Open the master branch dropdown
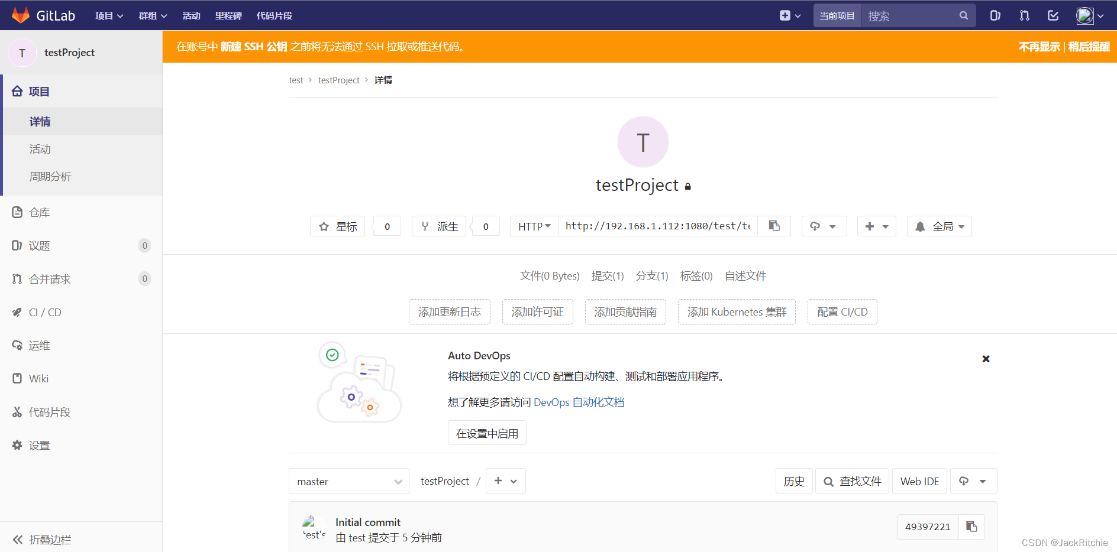The image size is (1117, 552). click(x=348, y=481)
